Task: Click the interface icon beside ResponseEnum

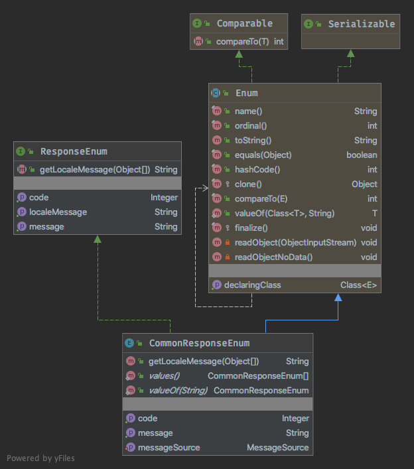Action: tap(21, 151)
